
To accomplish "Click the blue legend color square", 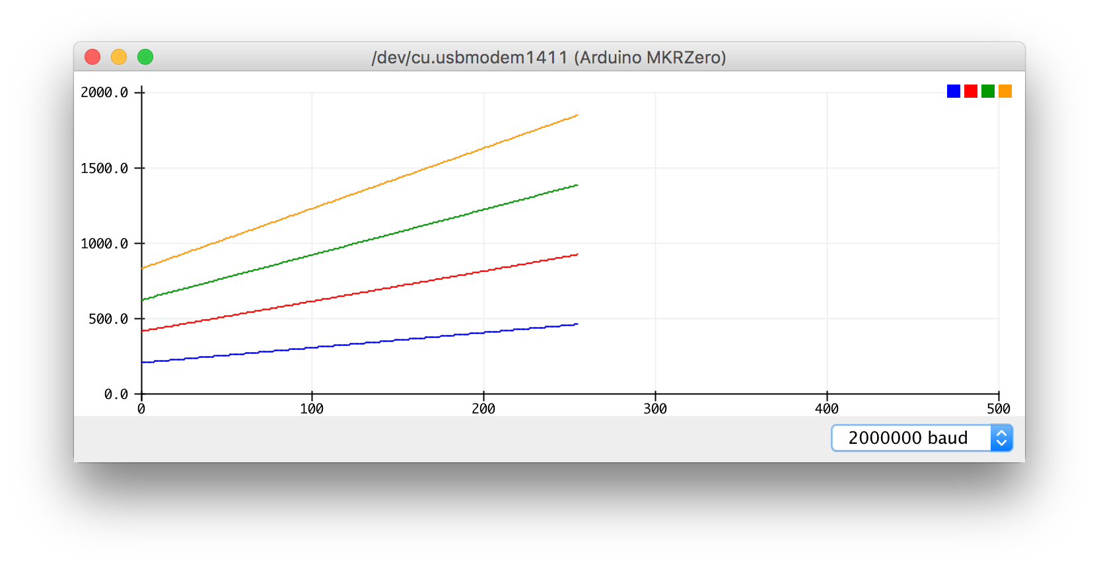I will click(954, 91).
